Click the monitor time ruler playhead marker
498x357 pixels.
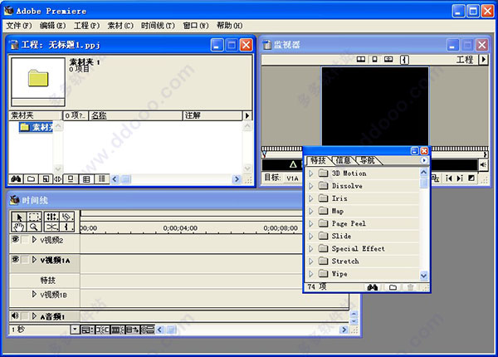(264, 154)
